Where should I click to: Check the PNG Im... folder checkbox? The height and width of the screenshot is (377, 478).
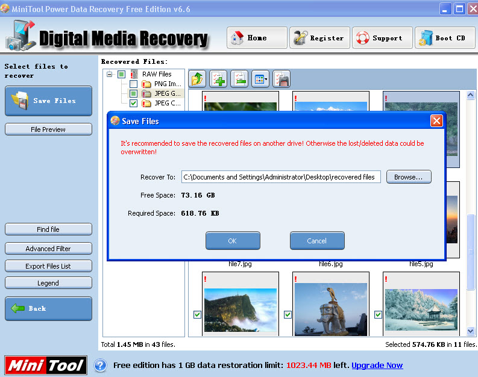134,84
